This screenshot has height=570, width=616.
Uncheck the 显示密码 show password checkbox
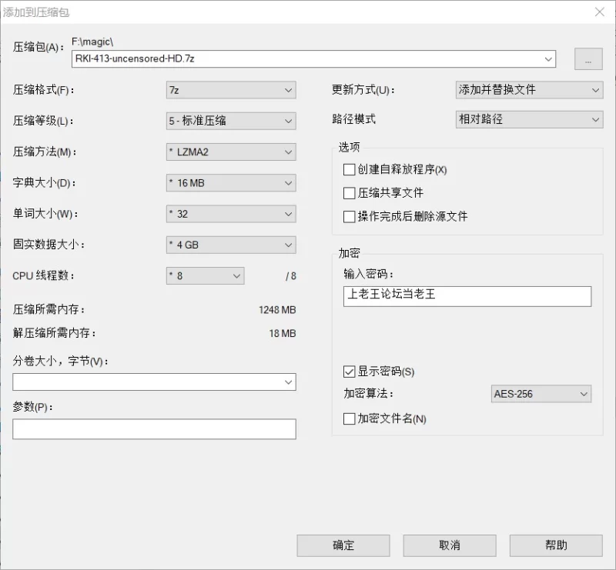click(349, 372)
